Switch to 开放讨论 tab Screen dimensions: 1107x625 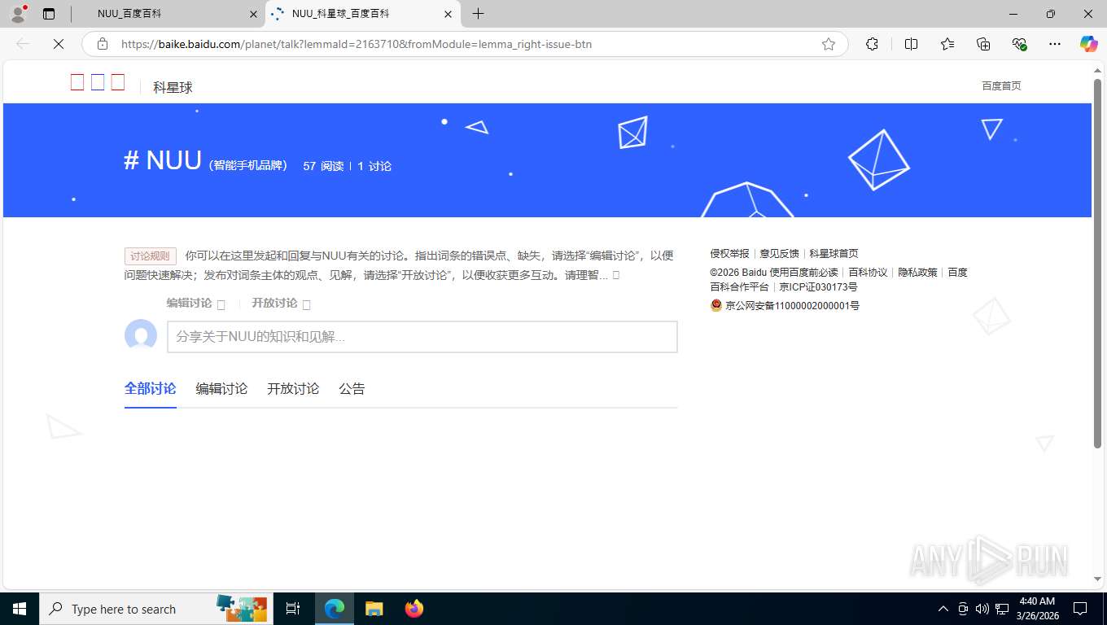click(x=293, y=389)
